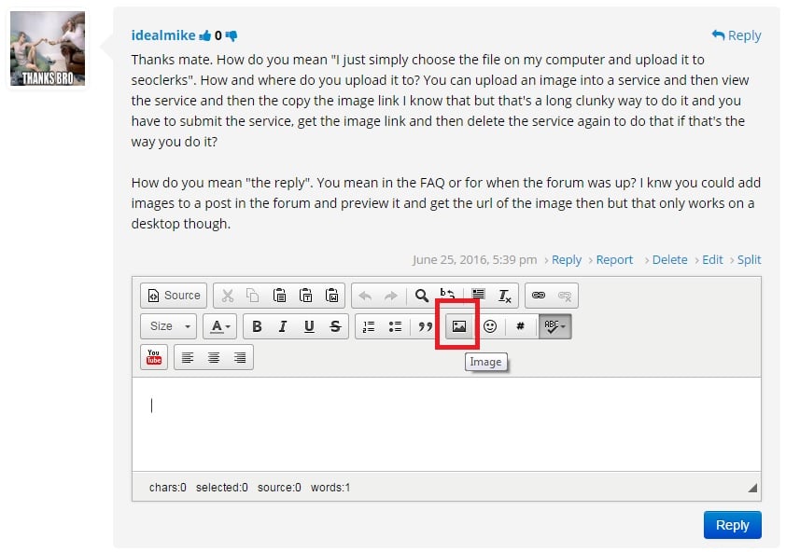Image resolution: width=786 pixels, height=552 pixels.
Task: Insert a numbered list
Action: click(x=369, y=326)
